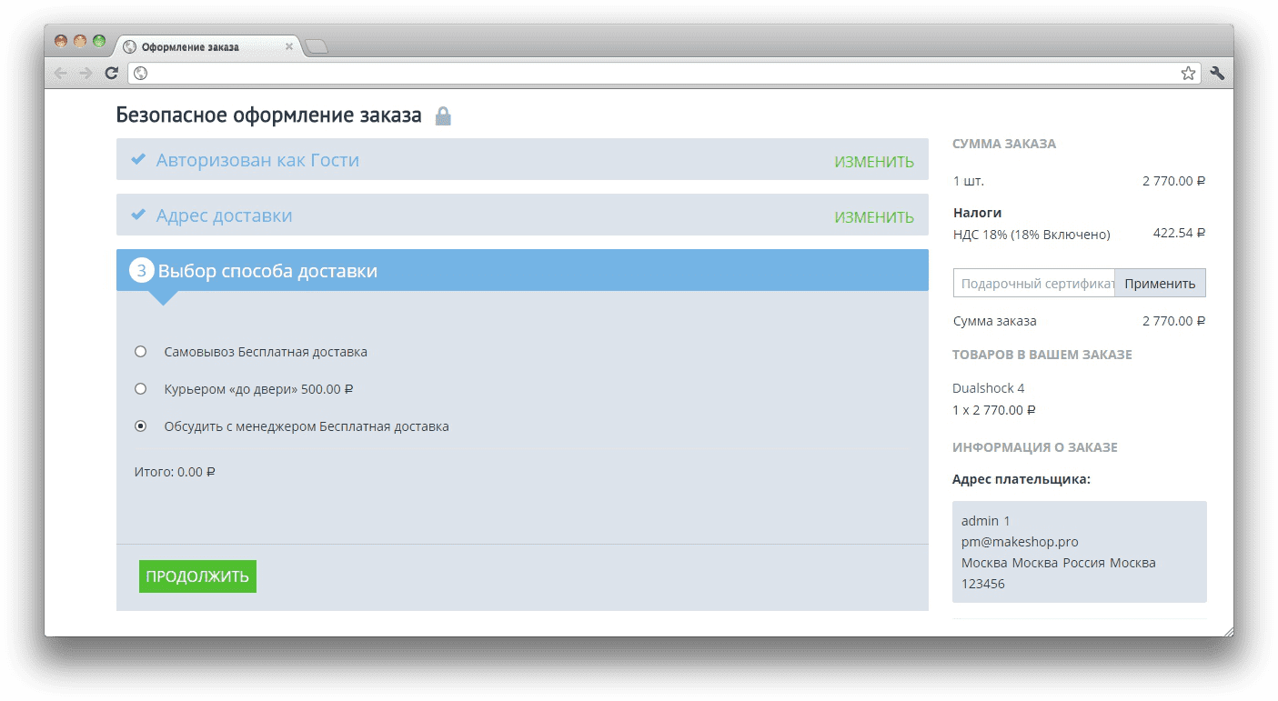Click the 422.54 ₽ tax amount
The width and height of the screenshot is (1278, 701).
click(x=1179, y=233)
